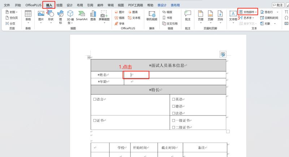The height and width of the screenshot is (157, 289).
Task: Click the Text Box (文本框) icon in Text group
Action: click(x=233, y=14)
